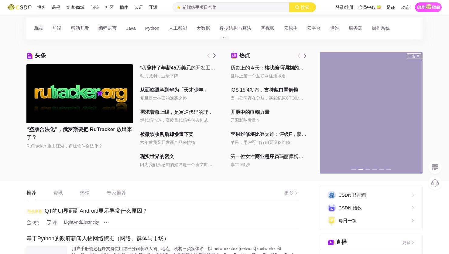The height and width of the screenshot is (254, 449).
Task: Click the CSDN 指数 icon
Action: (x=331, y=208)
